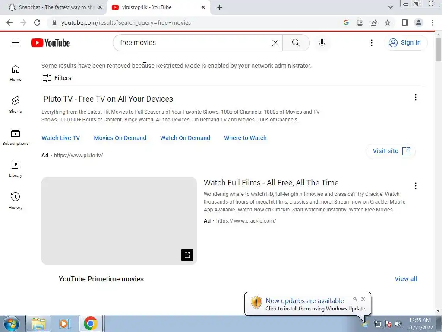Go forward with the browser forward arrow
The image size is (442, 332).
(x=23, y=22)
